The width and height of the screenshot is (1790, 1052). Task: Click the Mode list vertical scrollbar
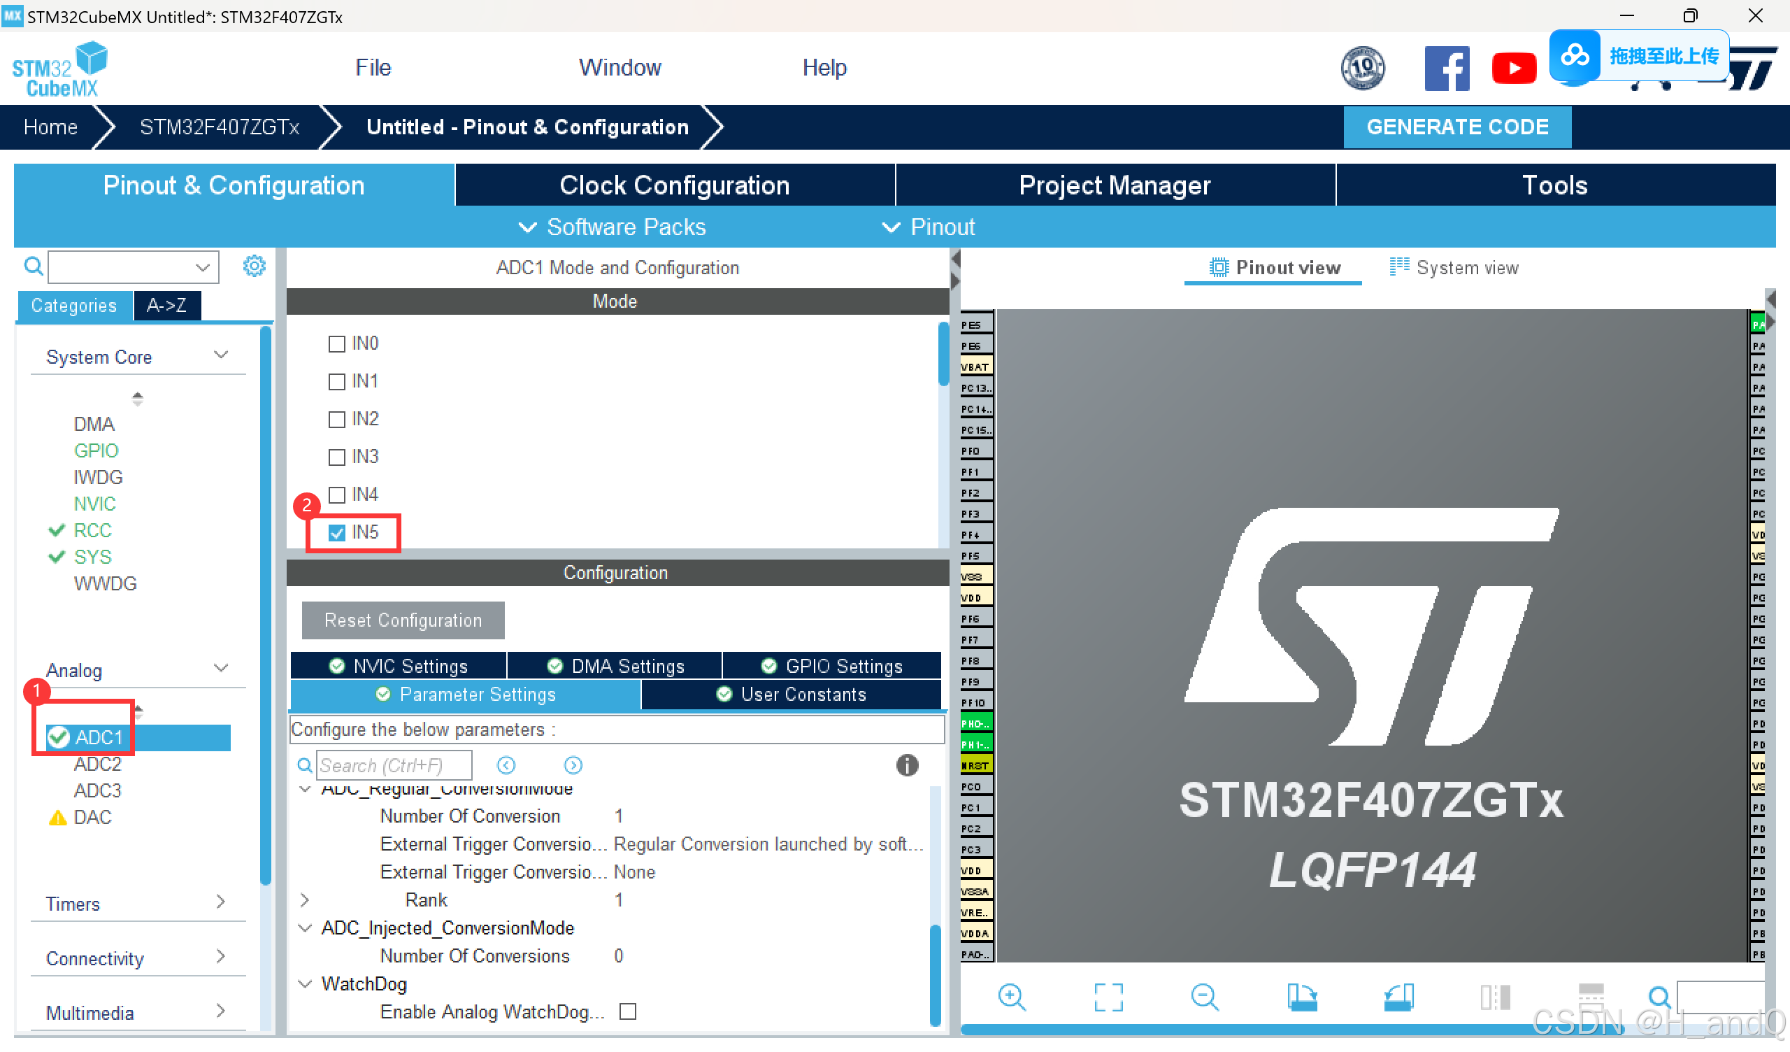[x=943, y=355]
